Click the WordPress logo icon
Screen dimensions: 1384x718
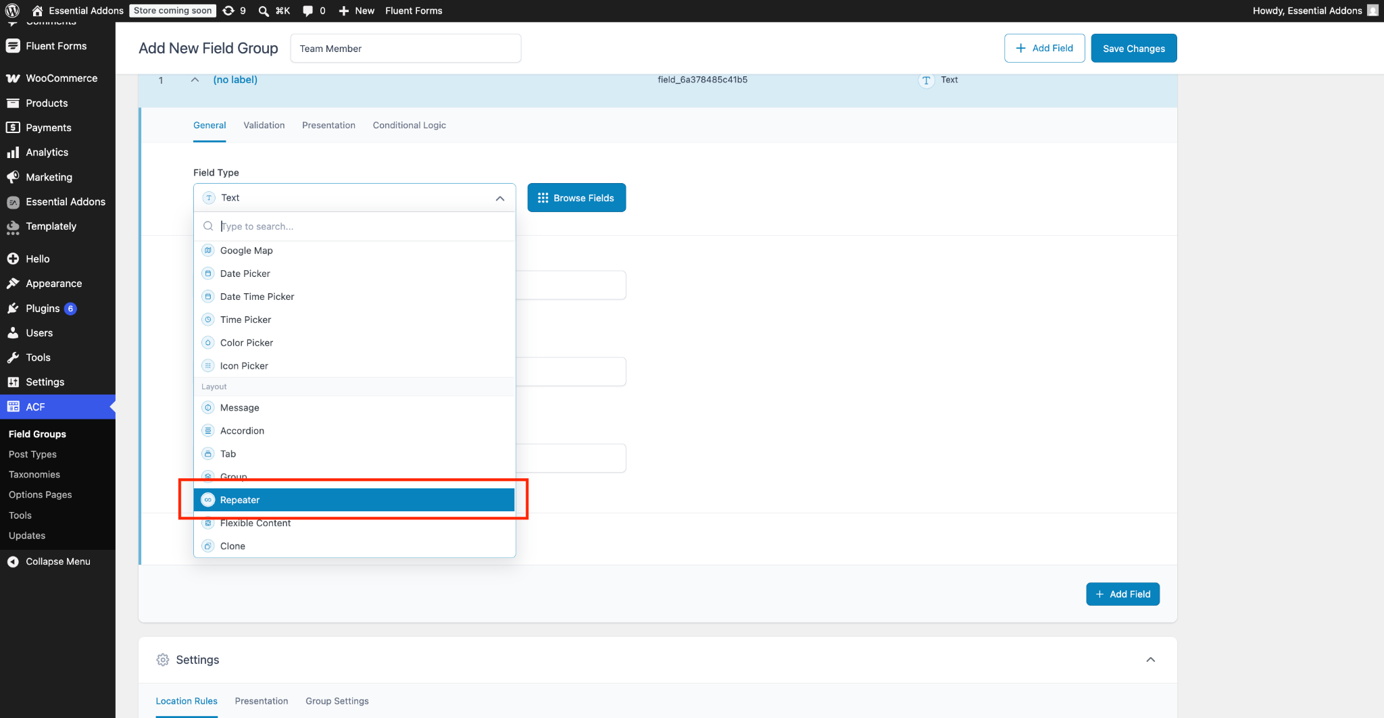(12, 10)
